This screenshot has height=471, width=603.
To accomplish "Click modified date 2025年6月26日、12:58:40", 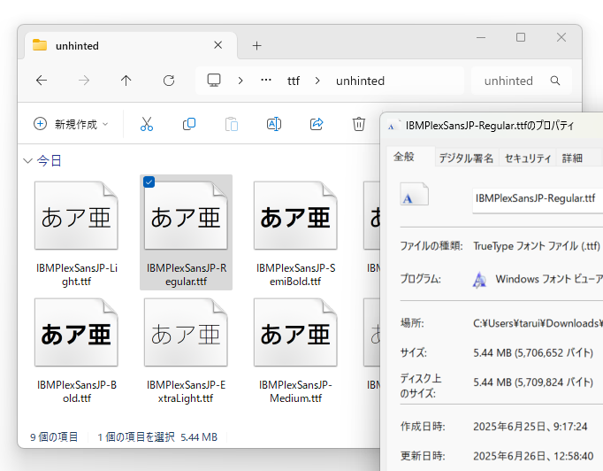I will tap(533, 456).
